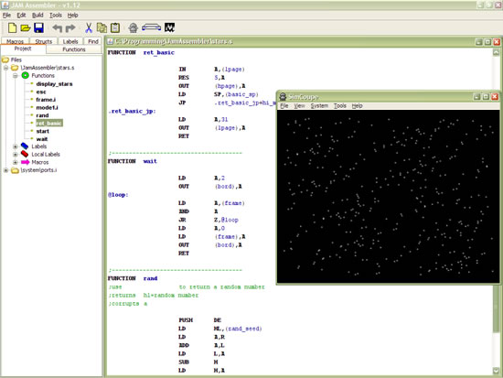Expand the Local Labels tree node

[15, 155]
